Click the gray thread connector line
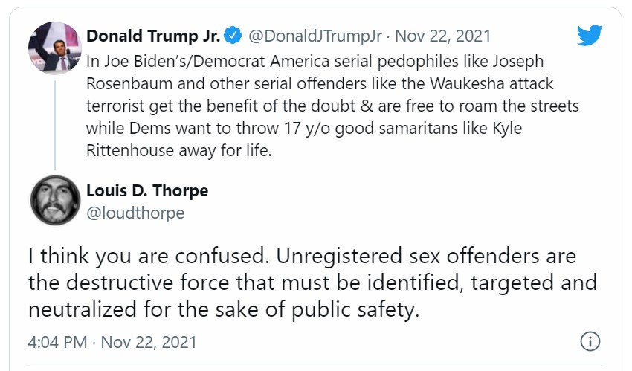The image size is (632, 371). [x=54, y=120]
